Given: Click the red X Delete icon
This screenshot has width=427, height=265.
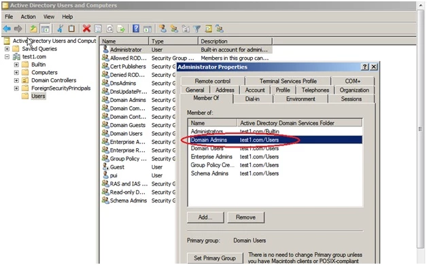Looking at the screenshot, I should (86, 29).
